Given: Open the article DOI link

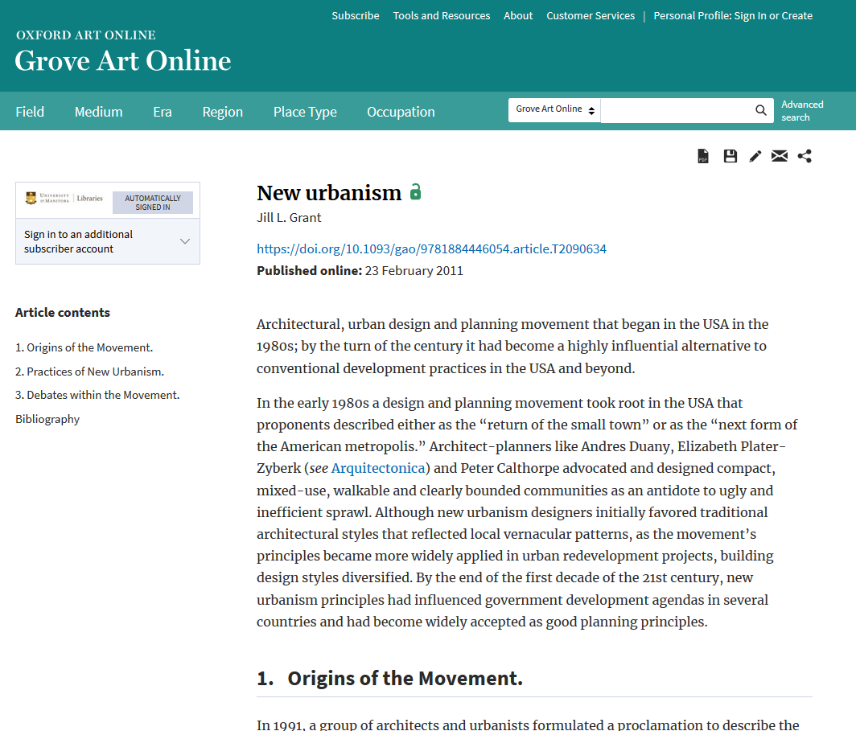Looking at the screenshot, I should point(431,248).
